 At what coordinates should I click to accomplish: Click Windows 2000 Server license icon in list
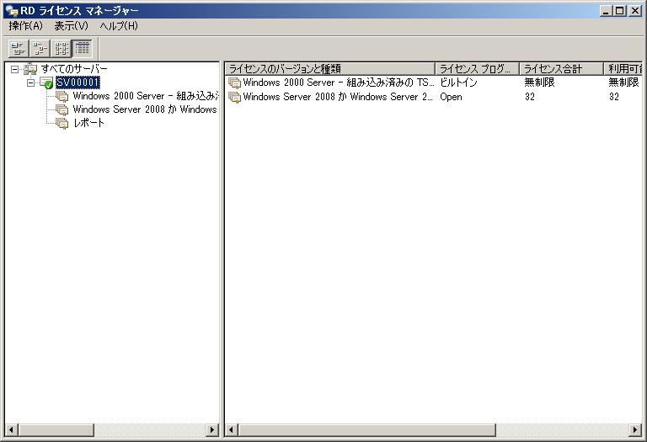(x=234, y=83)
